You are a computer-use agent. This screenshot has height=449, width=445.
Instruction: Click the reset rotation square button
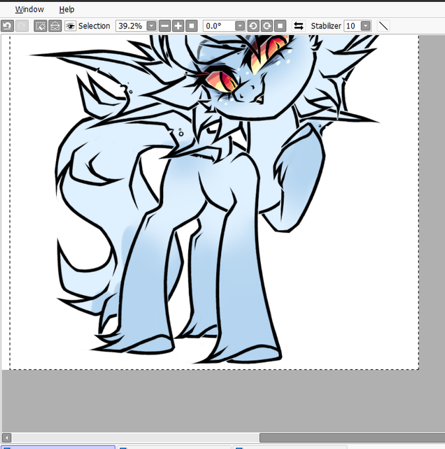pyautogui.click(x=280, y=26)
